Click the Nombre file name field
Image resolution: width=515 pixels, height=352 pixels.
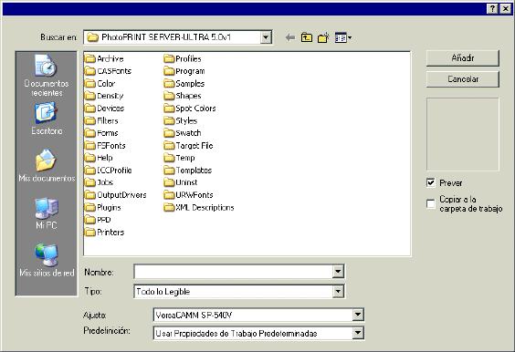click(234, 272)
